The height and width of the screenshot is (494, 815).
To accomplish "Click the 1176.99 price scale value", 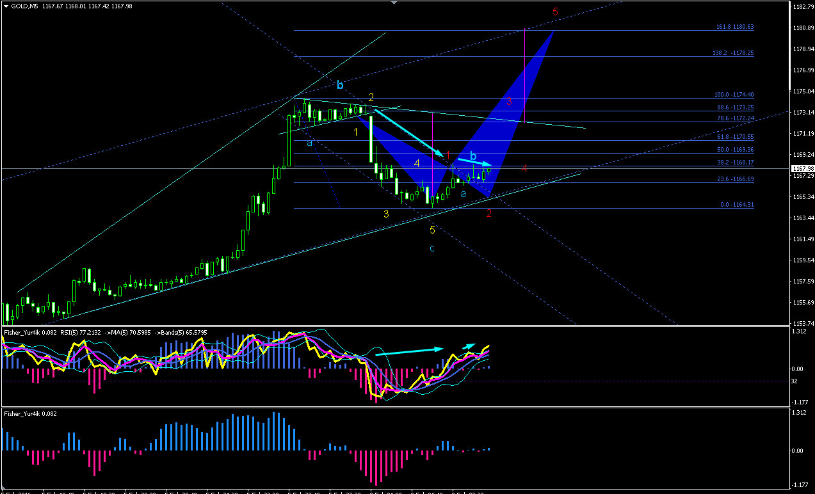I will 803,70.
